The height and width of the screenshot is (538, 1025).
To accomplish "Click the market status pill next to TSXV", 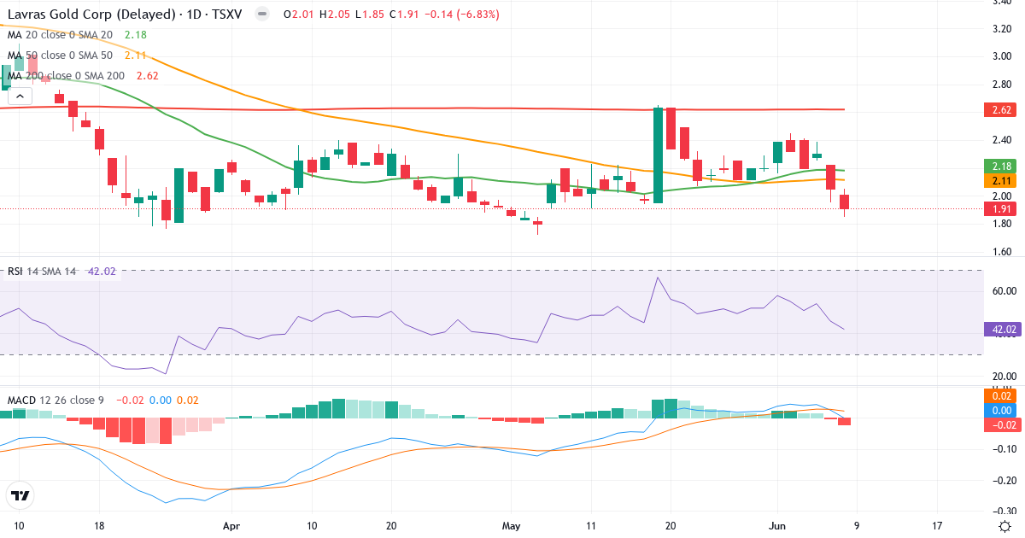I will tap(263, 15).
